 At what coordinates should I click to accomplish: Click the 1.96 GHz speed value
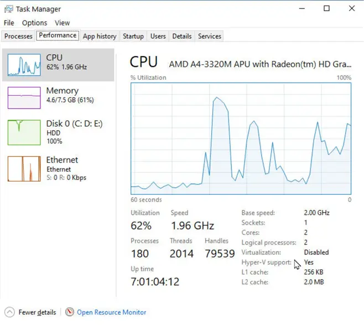[193, 225]
